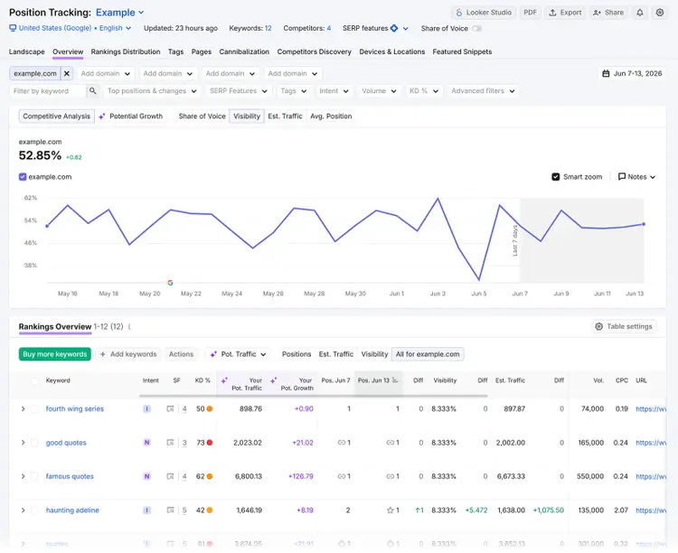Click Intent badge N for good quotes
The image size is (678, 553).
point(147,443)
